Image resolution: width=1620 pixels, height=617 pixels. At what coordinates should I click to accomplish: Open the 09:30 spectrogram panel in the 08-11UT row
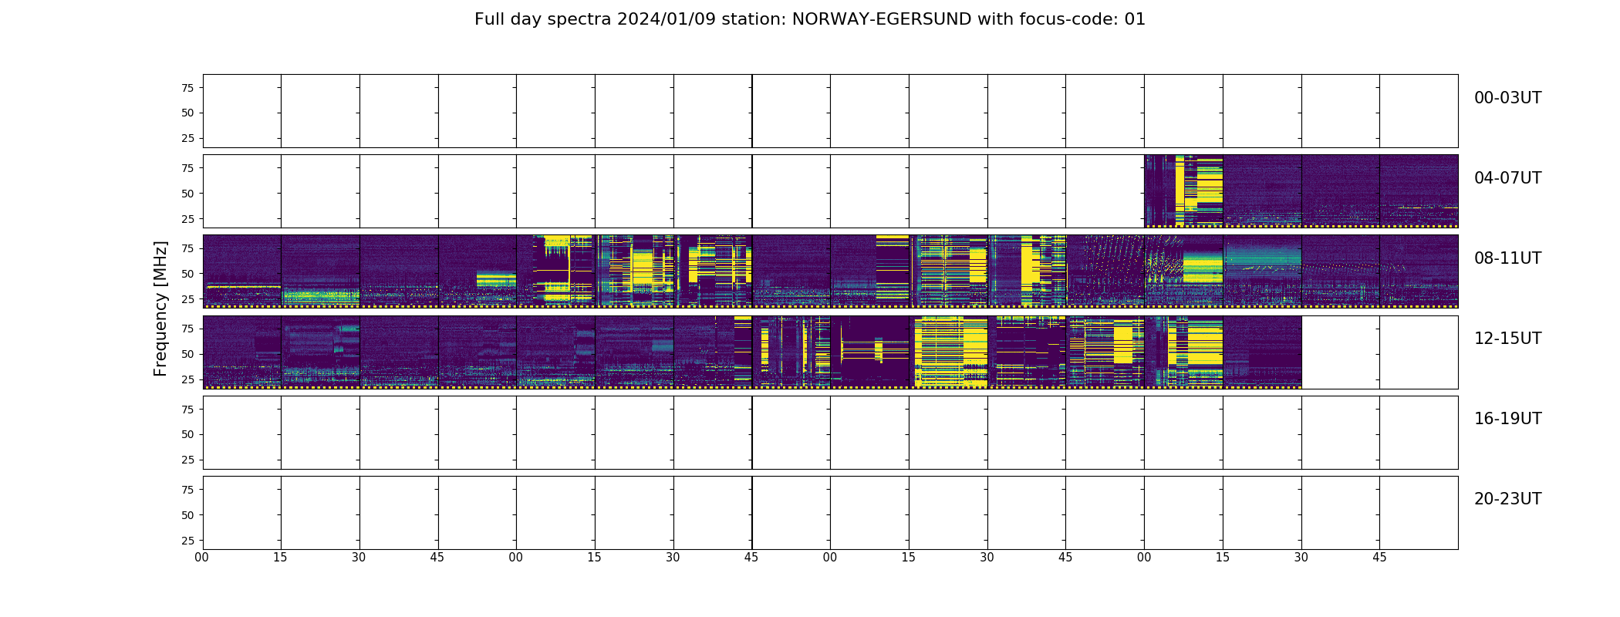(x=713, y=271)
